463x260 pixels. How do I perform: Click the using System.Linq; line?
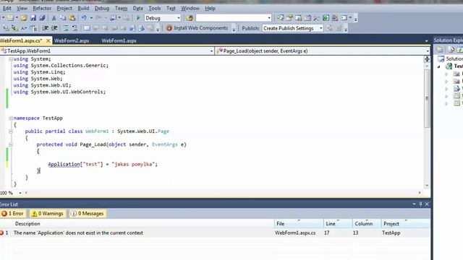coord(39,72)
